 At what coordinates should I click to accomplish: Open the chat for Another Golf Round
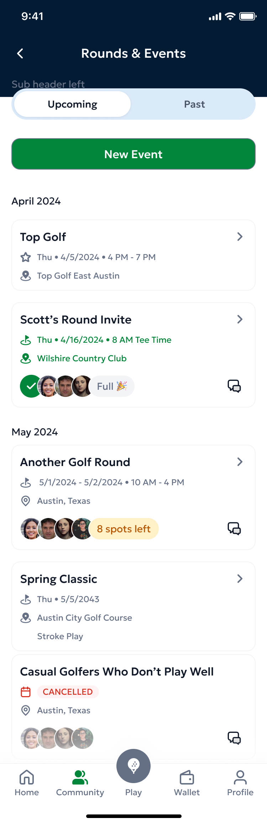tap(234, 529)
